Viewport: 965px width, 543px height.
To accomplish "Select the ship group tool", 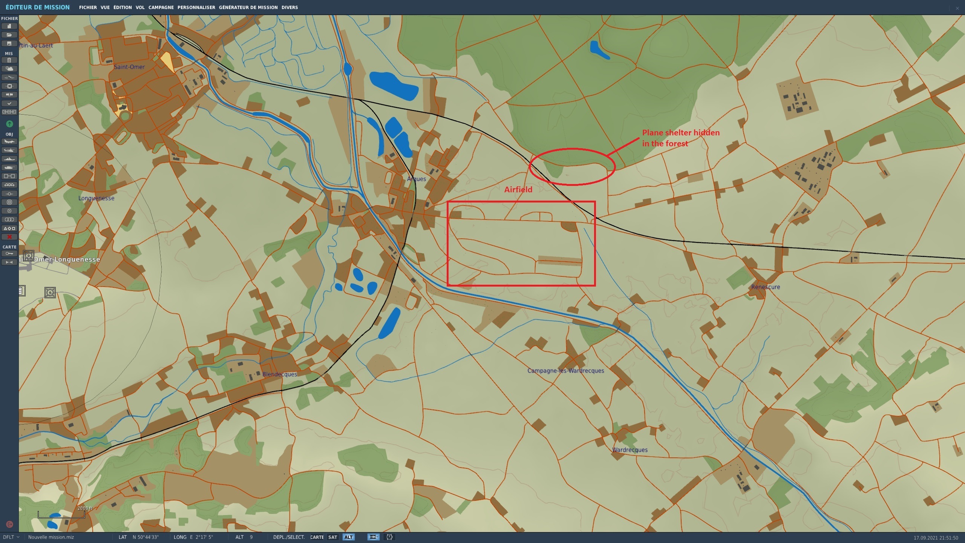I will click(x=9, y=159).
